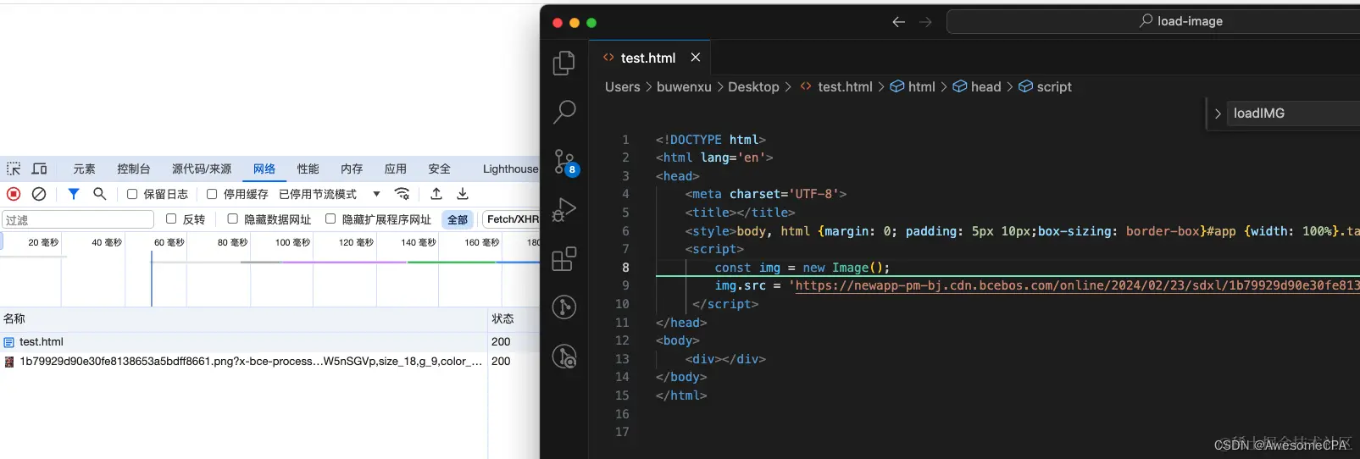Switch to the 元素 DevTools tab
Image resolution: width=1360 pixels, height=459 pixels.
click(84, 169)
